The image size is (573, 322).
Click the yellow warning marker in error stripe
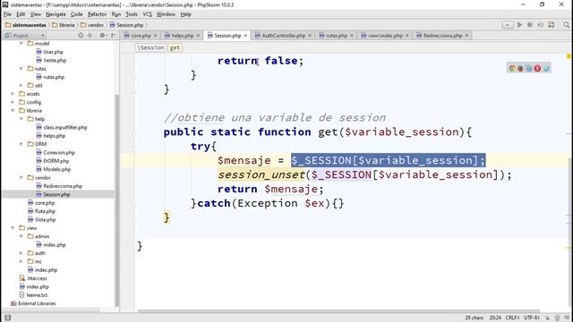pyautogui.click(x=569, y=55)
